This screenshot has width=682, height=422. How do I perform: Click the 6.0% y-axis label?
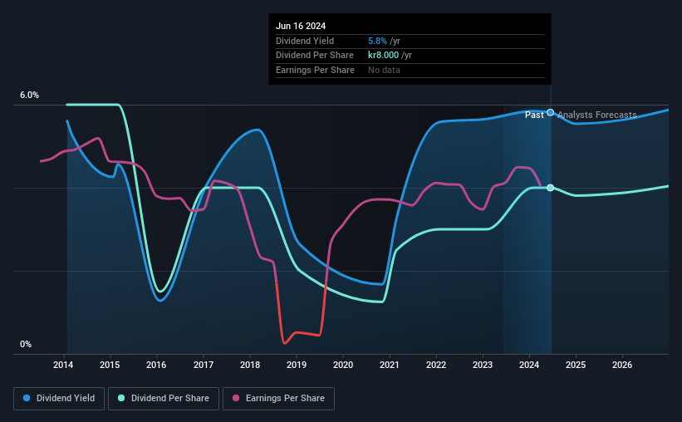coord(30,96)
